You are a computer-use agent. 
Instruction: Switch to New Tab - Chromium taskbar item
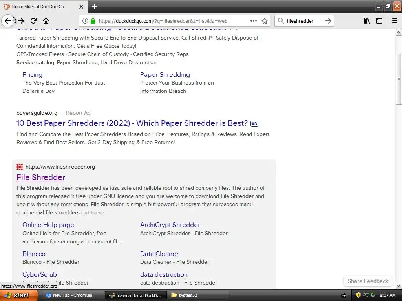pyautogui.click(x=72, y=296)
